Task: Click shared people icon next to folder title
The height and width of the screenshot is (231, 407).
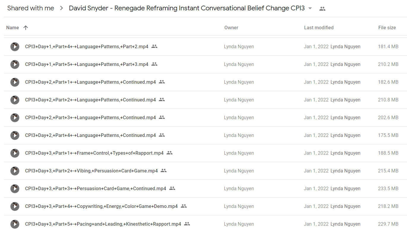Action: click(322, 9)
